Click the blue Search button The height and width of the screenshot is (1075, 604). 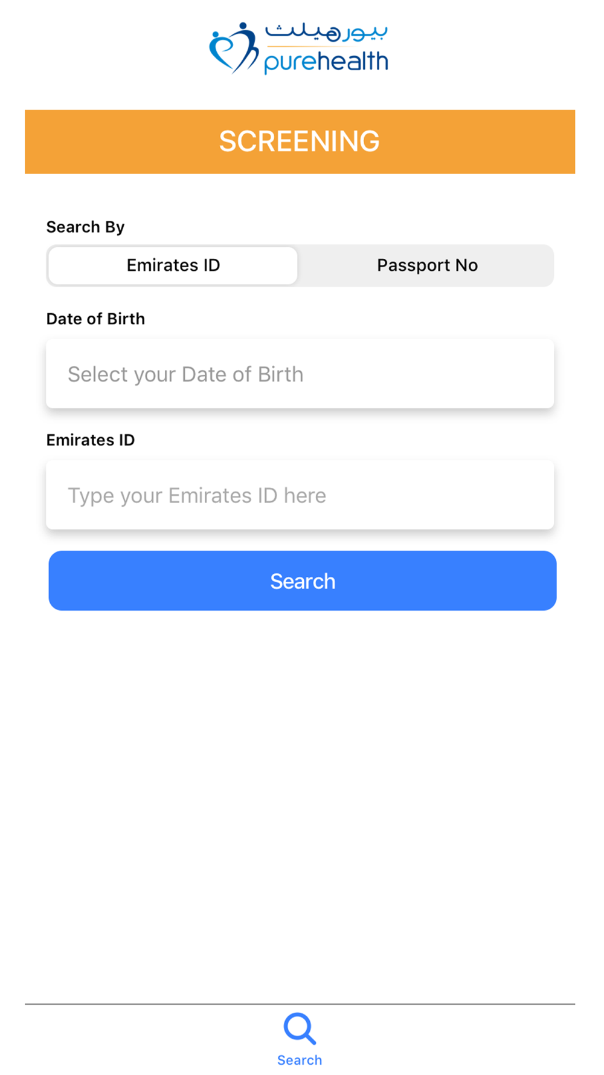coord(303,580)
